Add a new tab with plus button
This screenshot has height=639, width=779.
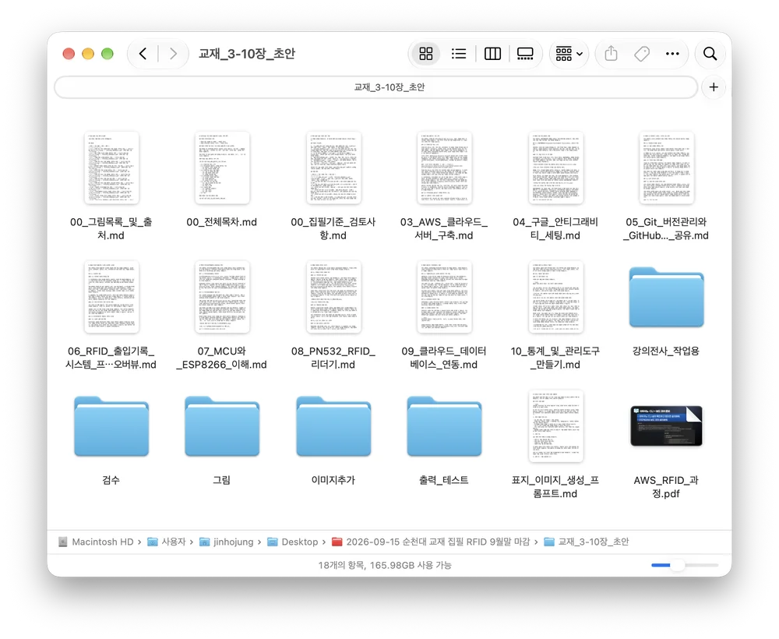pyautogui.click(x=714, y=87)
